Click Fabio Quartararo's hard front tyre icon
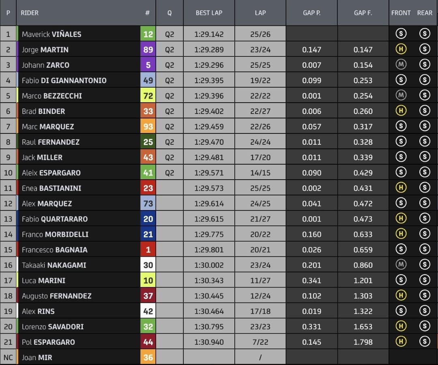This screenshot has width=438, height=365. (x=401, y=219)
